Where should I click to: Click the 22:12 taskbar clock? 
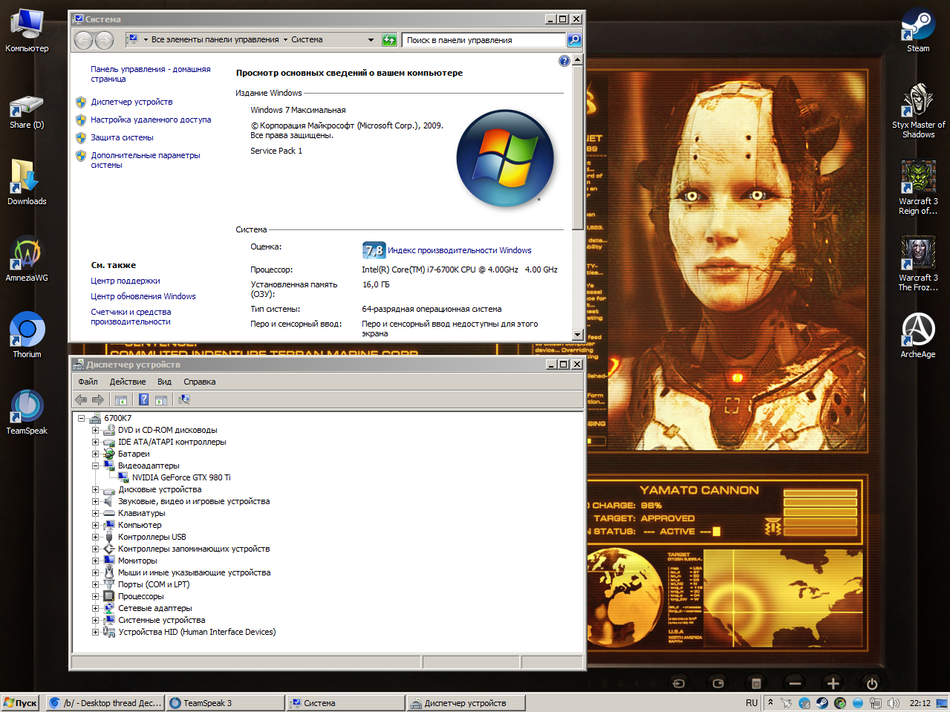(x=920, y=703)
